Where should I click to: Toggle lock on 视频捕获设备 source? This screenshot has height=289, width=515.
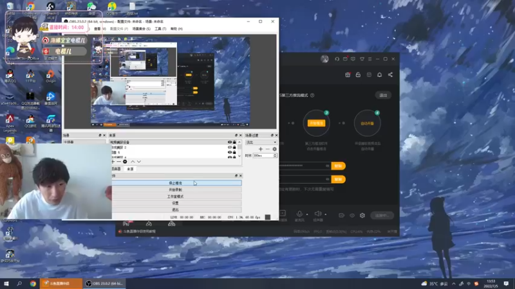click(234, 142)
